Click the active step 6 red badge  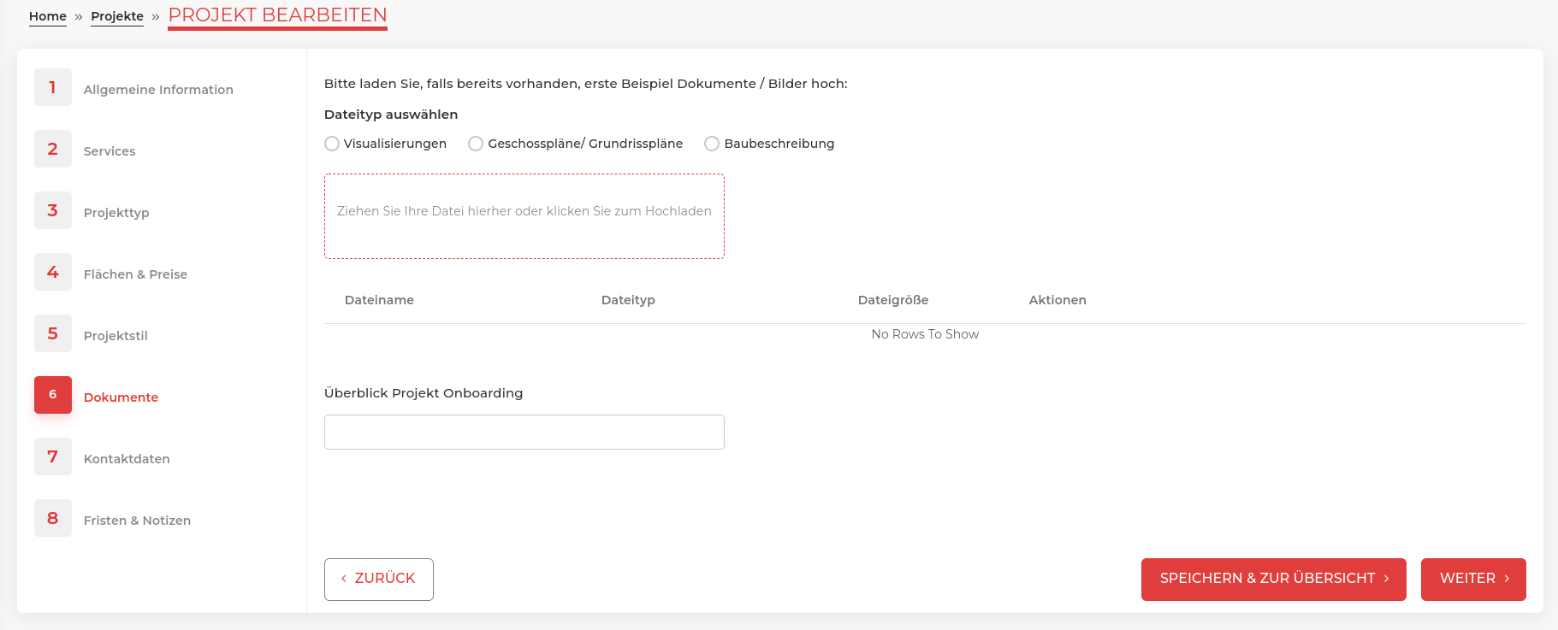click(x=53, y=395)
